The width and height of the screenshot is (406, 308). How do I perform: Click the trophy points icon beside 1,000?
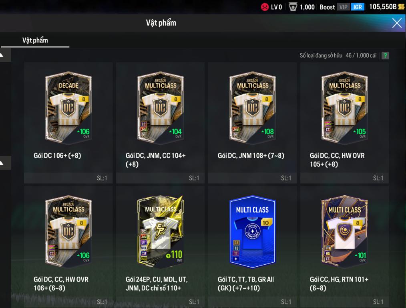pyautogui.click(x=293, y=7)
